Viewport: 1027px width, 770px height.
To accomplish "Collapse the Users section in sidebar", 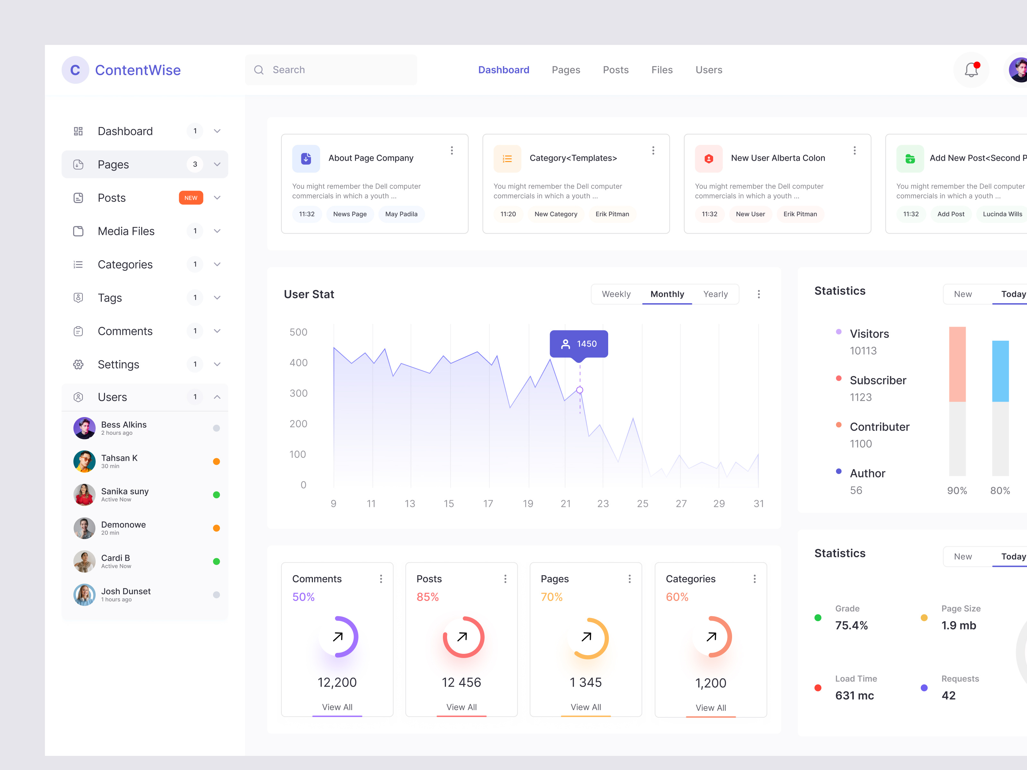I will (217, 397).
